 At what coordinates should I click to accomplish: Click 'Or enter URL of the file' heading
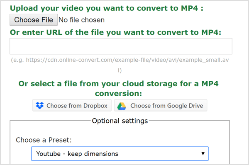pyautogui.click(x=116, y=32)
